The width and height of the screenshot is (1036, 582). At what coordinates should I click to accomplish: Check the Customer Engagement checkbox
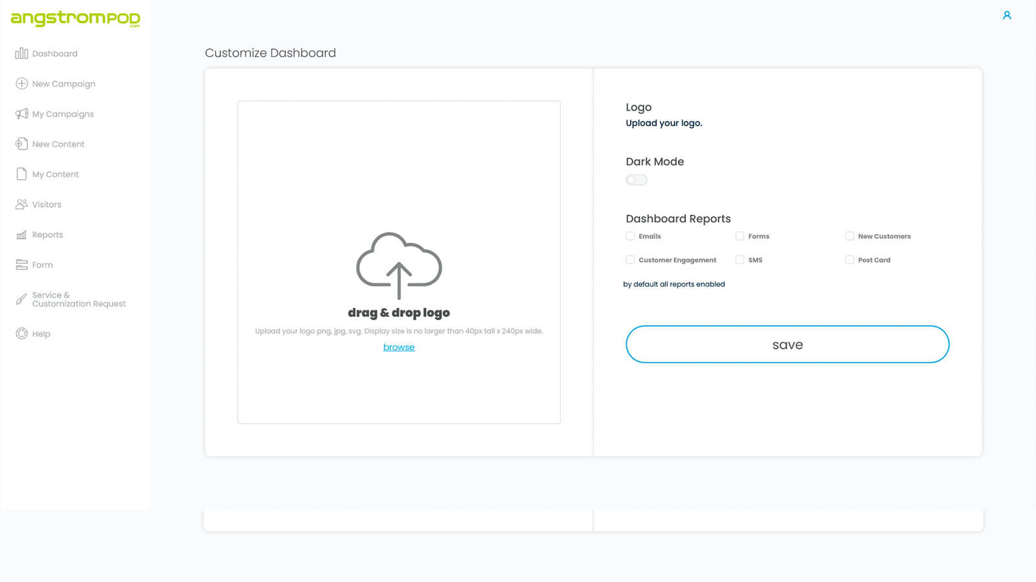(x=630, y=260)
